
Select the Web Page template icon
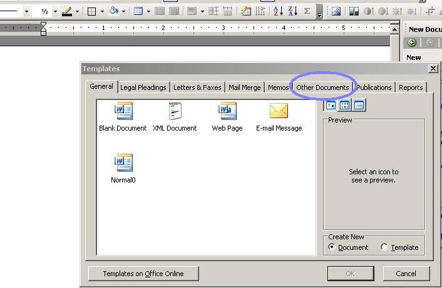tap(227, 111)
